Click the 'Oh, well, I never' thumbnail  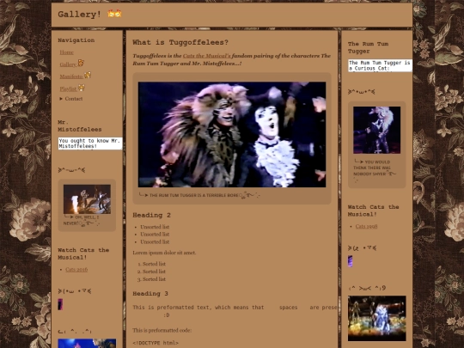coord(87,199)
